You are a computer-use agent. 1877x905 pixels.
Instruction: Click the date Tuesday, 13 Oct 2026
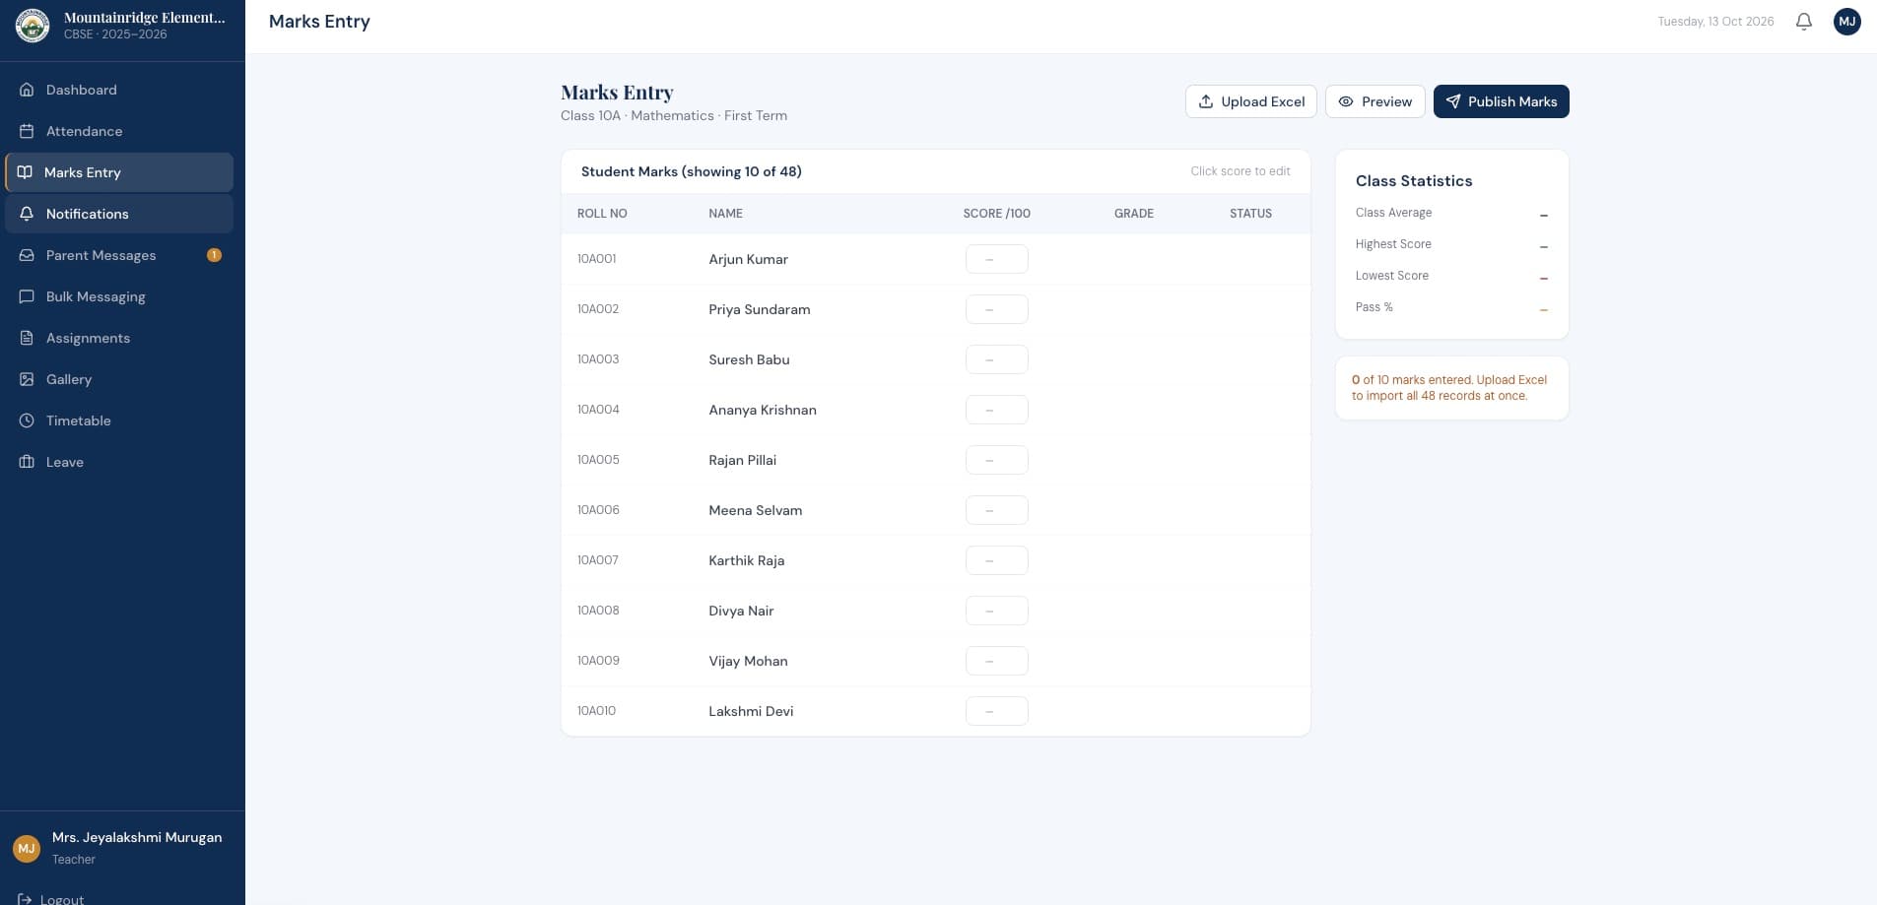(1715, 22)
